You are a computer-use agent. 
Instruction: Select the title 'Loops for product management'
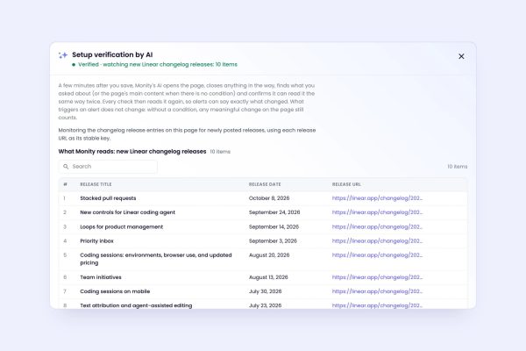[122, 226]
